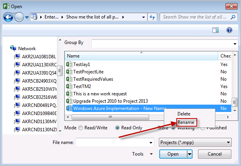Click the file list horizontal scrollbar thumb

(110, 117)
